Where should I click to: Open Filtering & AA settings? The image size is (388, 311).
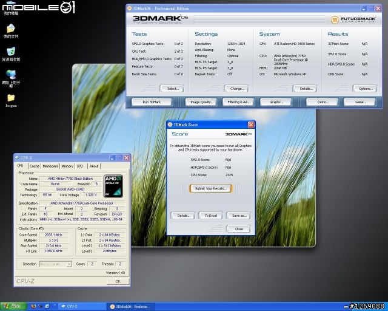click(x=238, y=102)
